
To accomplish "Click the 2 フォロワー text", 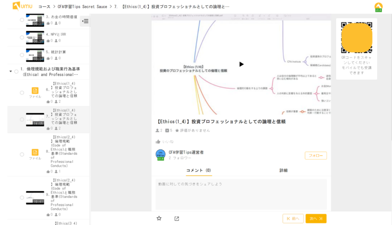I will coord(180,158).
